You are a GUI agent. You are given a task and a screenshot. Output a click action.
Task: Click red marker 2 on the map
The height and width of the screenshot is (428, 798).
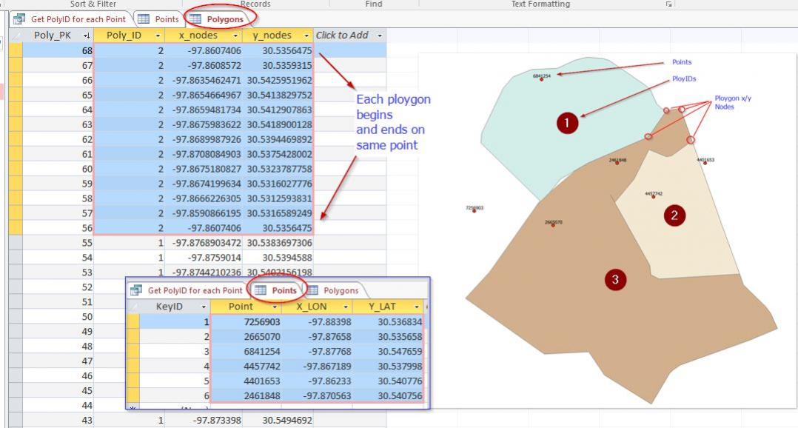(x=674, y=215)
